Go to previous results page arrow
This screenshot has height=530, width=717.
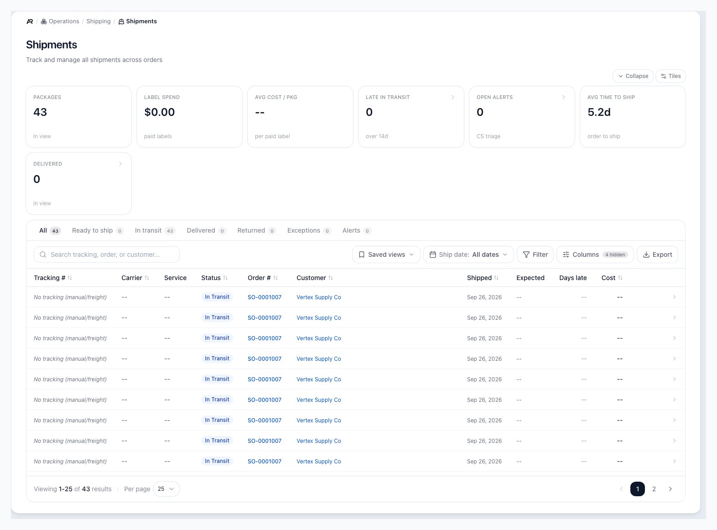621,489
